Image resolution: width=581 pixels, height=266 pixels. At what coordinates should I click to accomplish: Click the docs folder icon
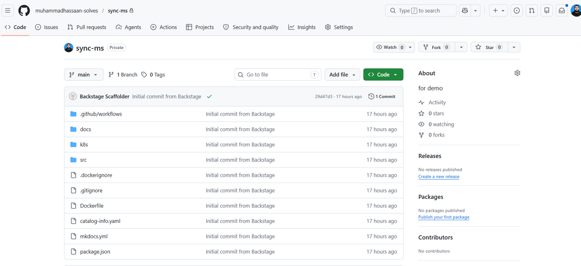click(x=74, y=129)
